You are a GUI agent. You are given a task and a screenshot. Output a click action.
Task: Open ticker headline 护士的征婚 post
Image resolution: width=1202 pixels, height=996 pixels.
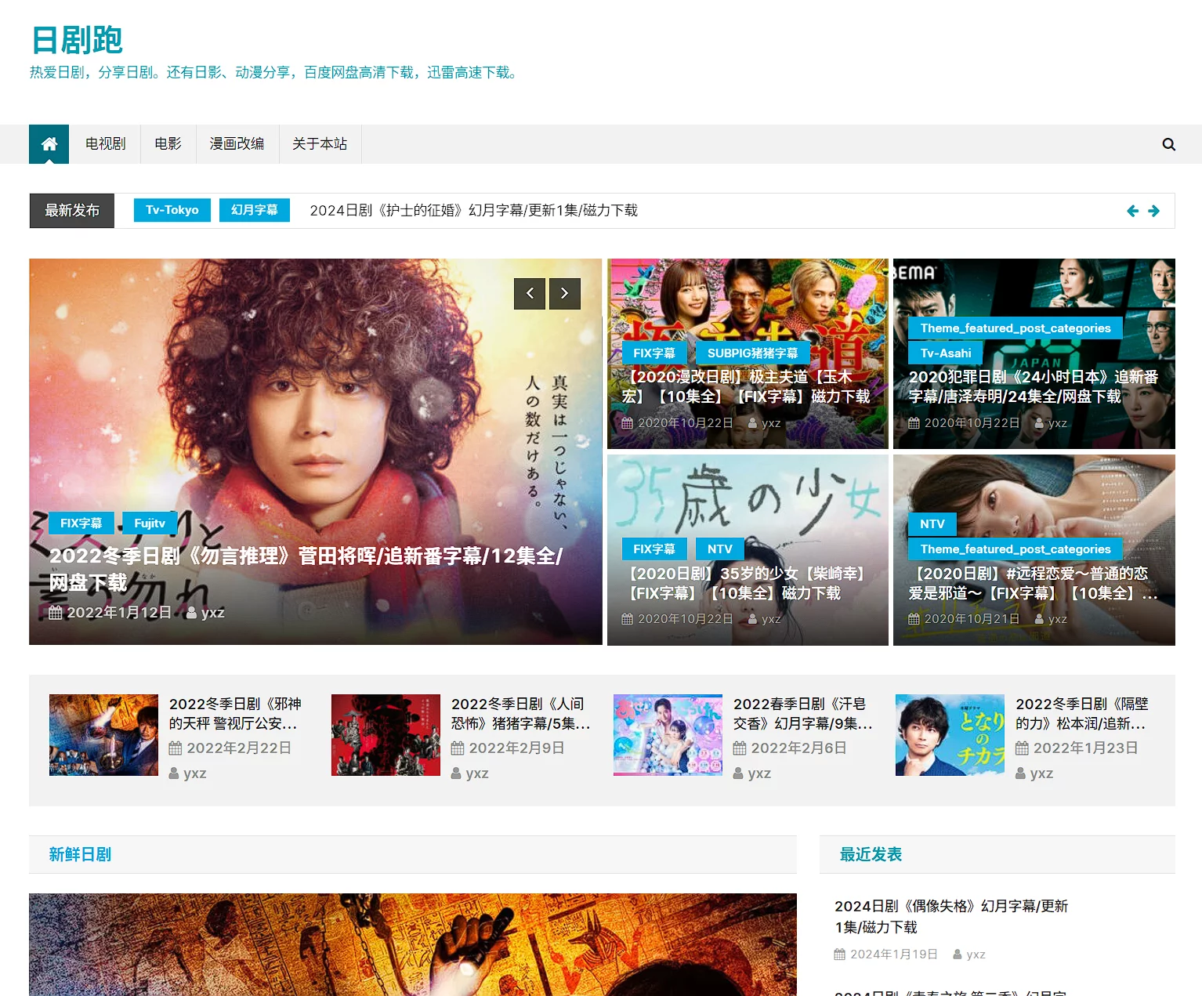pos(473,211)
